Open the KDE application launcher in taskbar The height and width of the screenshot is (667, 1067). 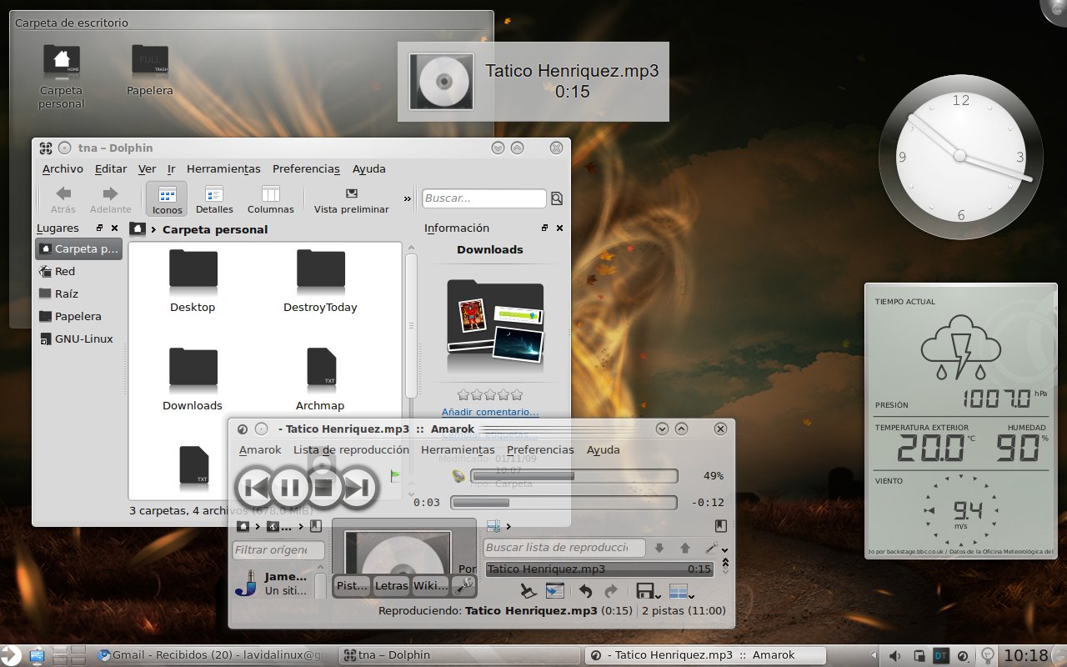tap(12, 655)
